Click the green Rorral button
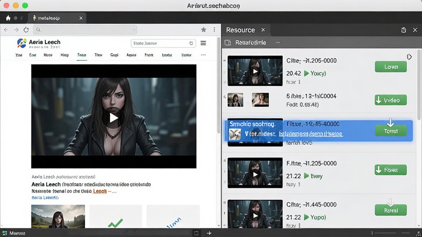422x237 pixels. click(x=391, y=210)
